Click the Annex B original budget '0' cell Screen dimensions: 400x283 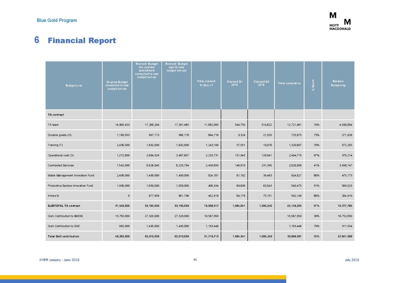click(x=128, y=195)
